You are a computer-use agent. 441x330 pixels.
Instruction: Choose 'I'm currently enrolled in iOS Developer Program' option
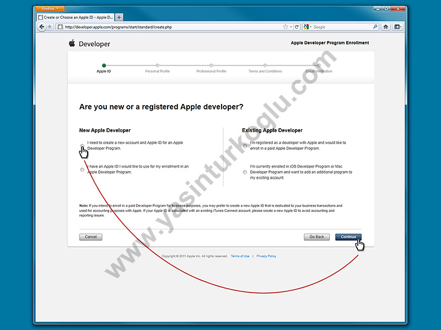coord(245,172)
